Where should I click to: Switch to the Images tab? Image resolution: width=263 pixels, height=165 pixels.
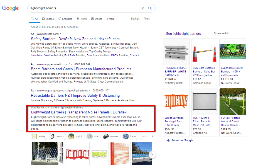tap(48, 19)
